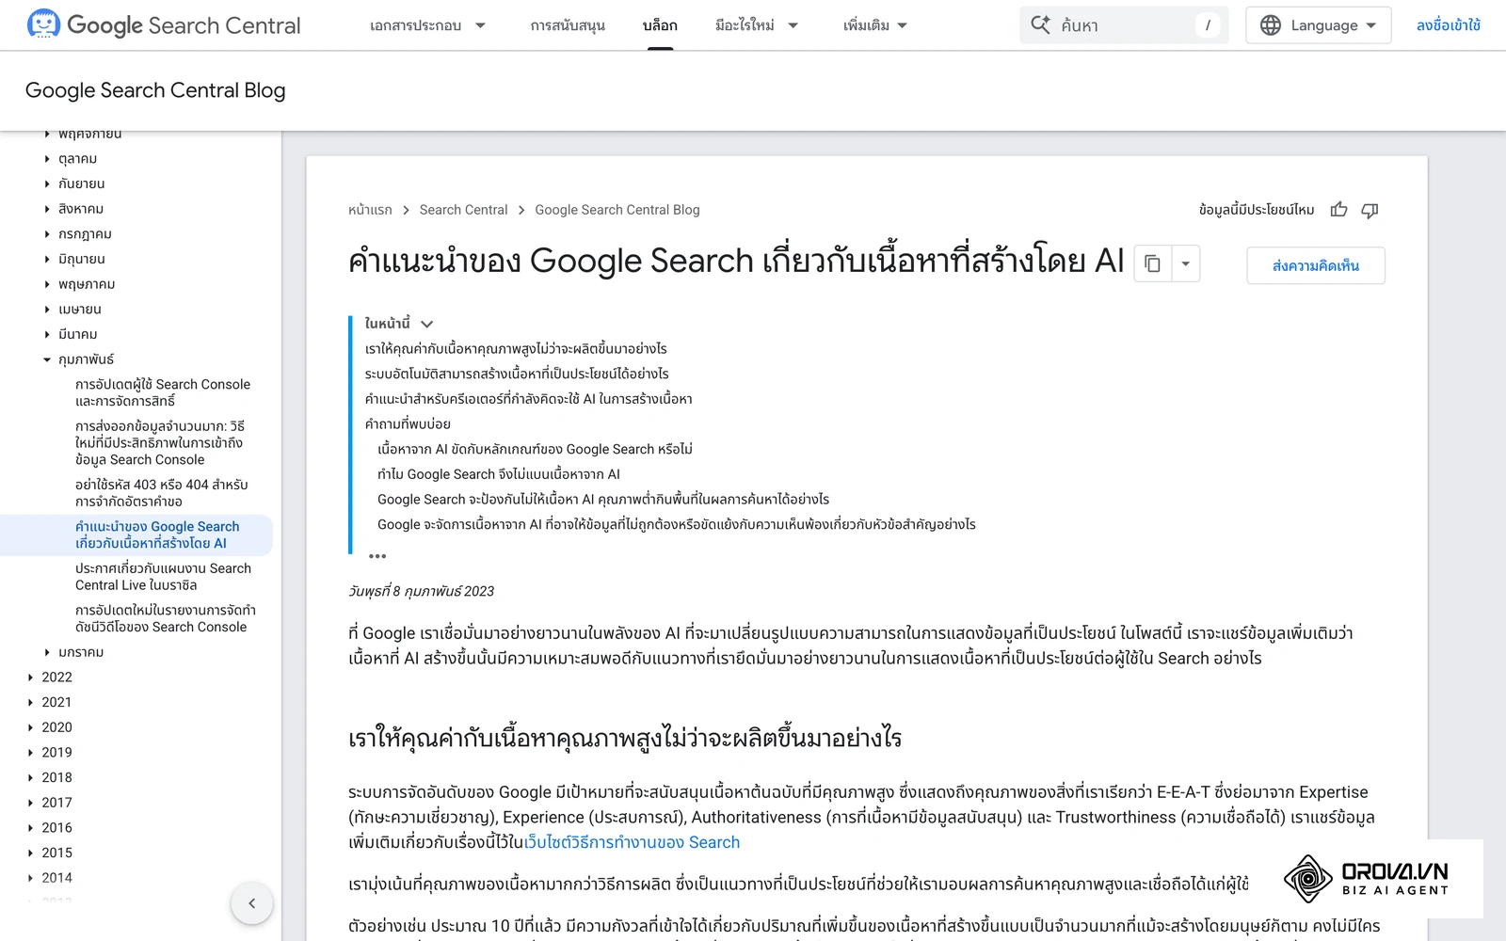
Task: Click the ลงชื่อเข้าใช้ sign in link
Action: click(x=1448, y=25)
